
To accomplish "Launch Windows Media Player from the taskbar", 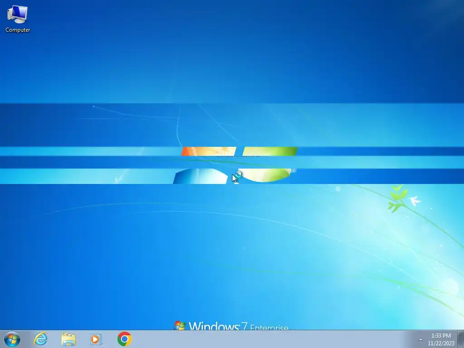I will 96,339.
